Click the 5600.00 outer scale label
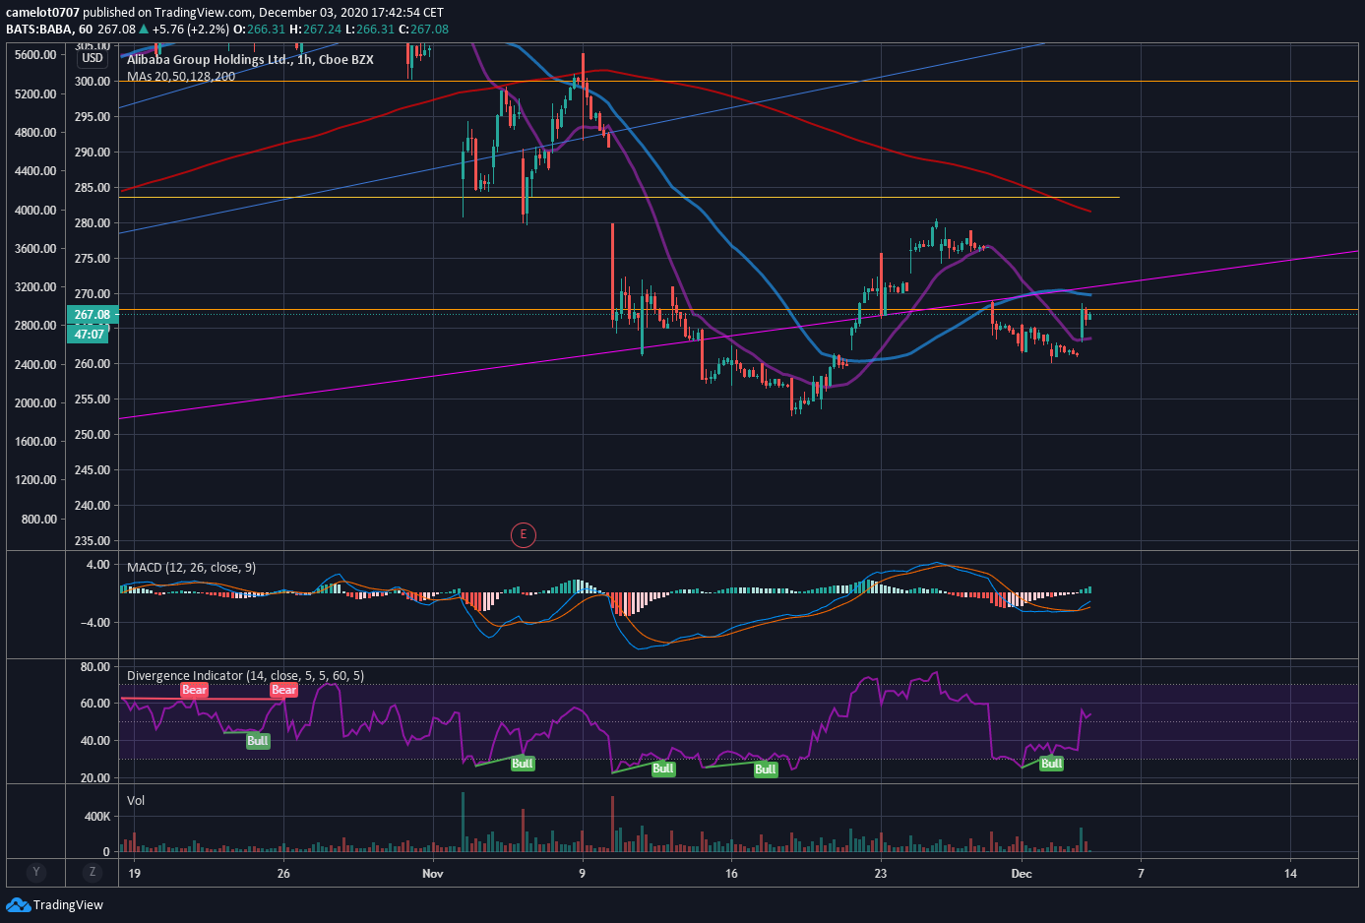Viewport: 1365px width, 923px height. pyautogui.click(x=36, y=55)
